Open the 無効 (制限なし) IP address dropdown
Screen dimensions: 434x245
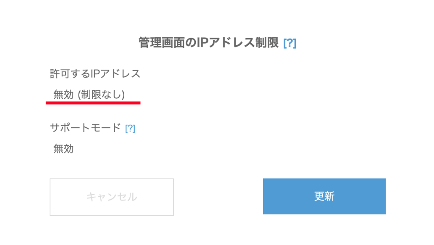89,95
